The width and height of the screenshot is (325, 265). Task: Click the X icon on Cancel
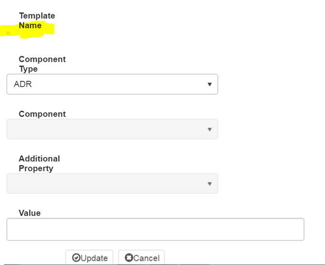click(128, 258)
